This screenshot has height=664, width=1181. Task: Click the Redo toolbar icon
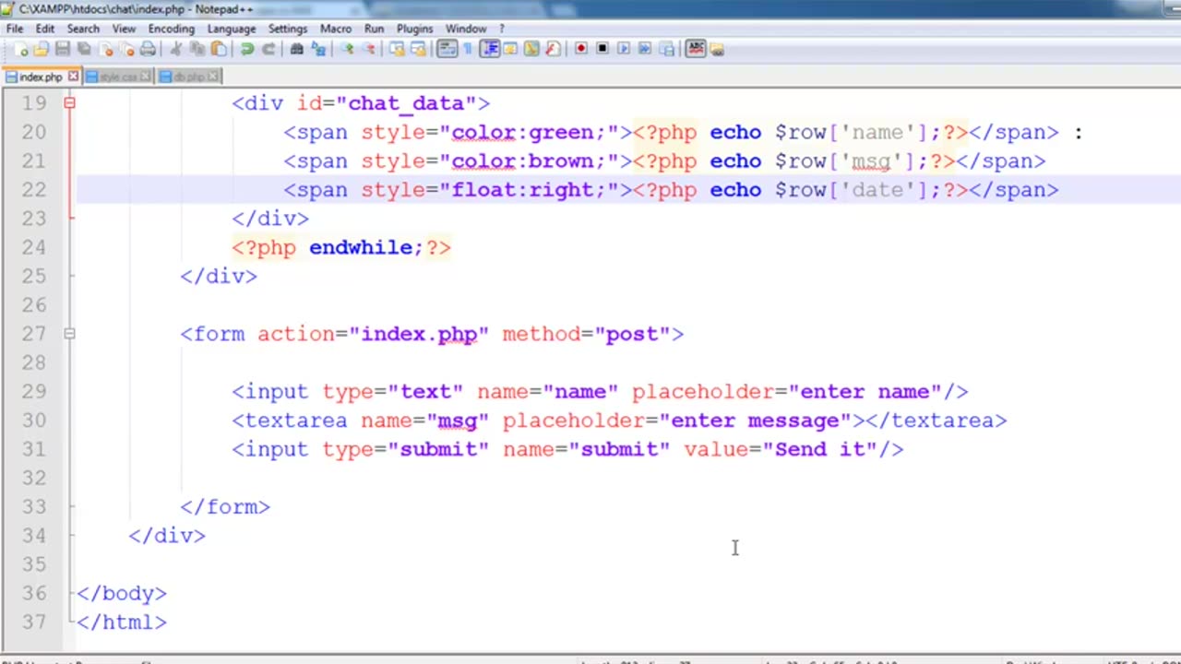tap(268, 49)
